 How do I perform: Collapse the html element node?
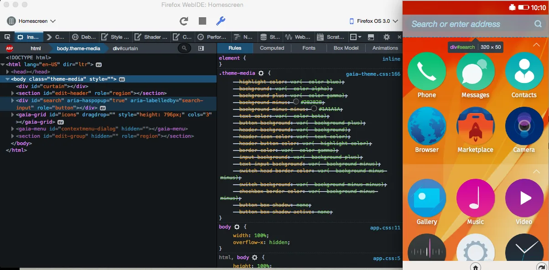point(3,65)
